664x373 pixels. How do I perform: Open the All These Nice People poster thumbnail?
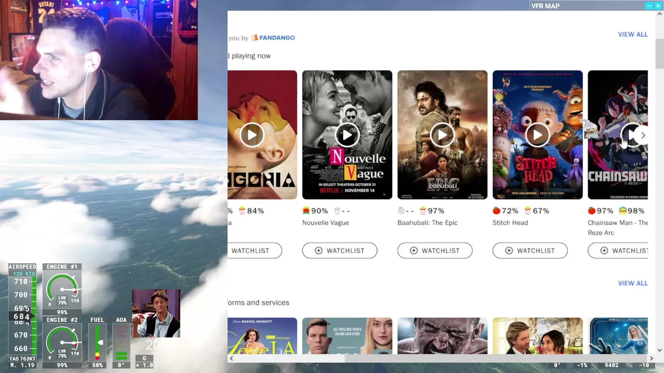point(347,336)
